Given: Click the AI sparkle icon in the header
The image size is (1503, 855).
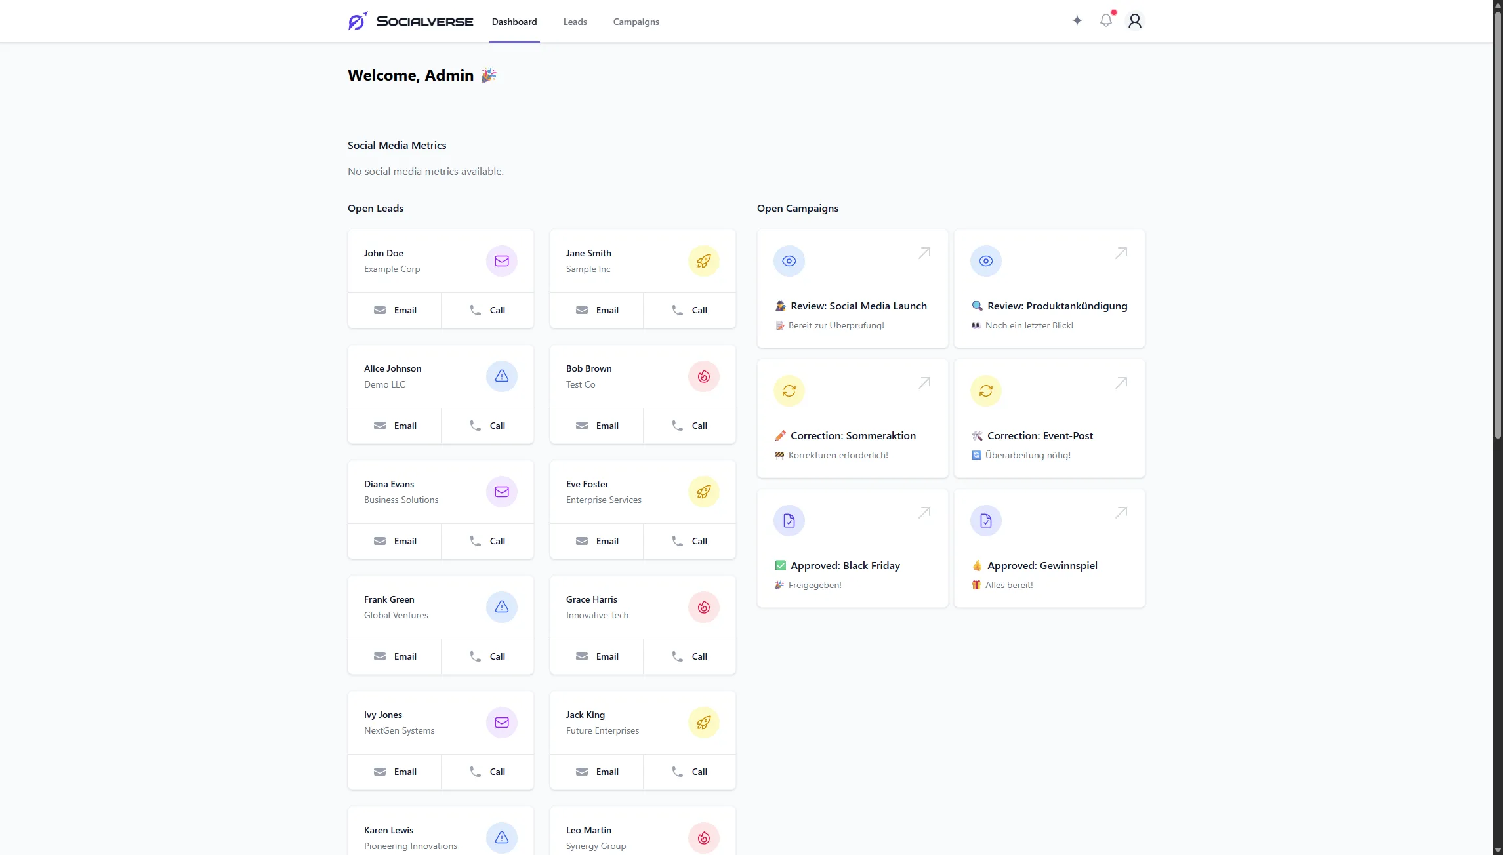Looking at the screenshot, I should pyautogui.click(x=1077, y=20).
